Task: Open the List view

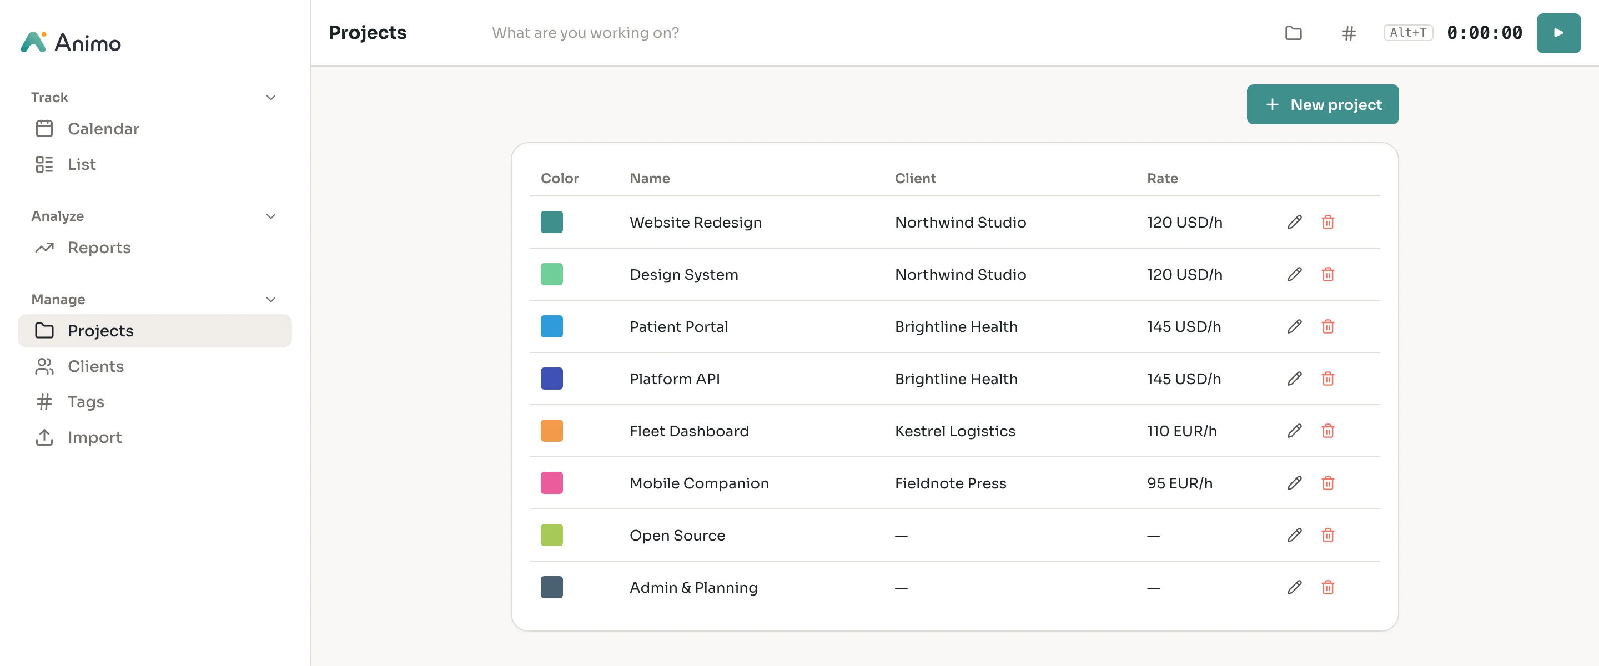Action: click(x=154, y=164)
